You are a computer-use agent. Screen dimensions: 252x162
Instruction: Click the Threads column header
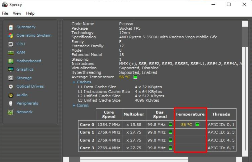pos(221,114)
